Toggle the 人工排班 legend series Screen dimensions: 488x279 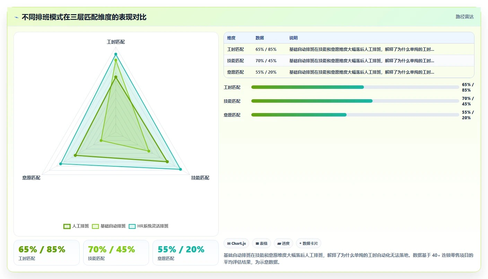[76, 226]
